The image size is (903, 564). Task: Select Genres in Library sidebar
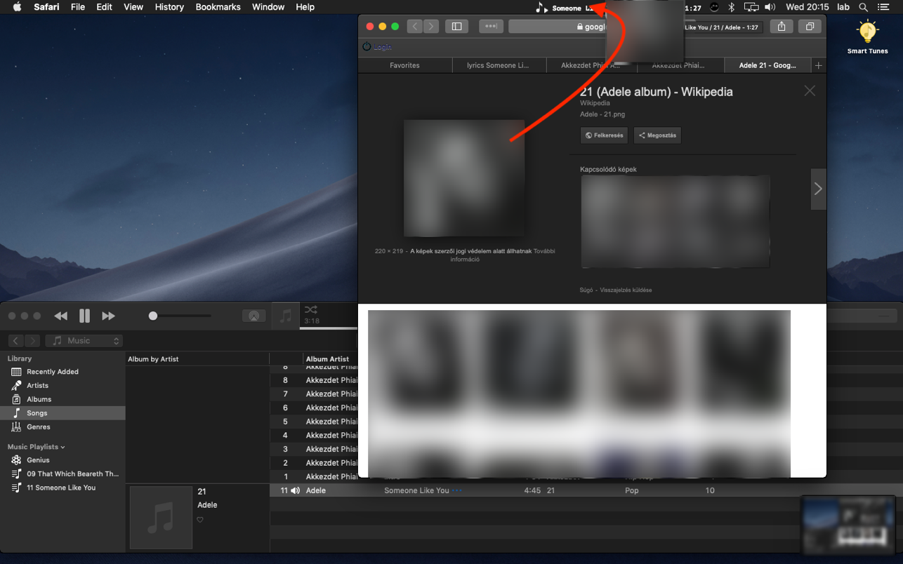tap(62, 427)
